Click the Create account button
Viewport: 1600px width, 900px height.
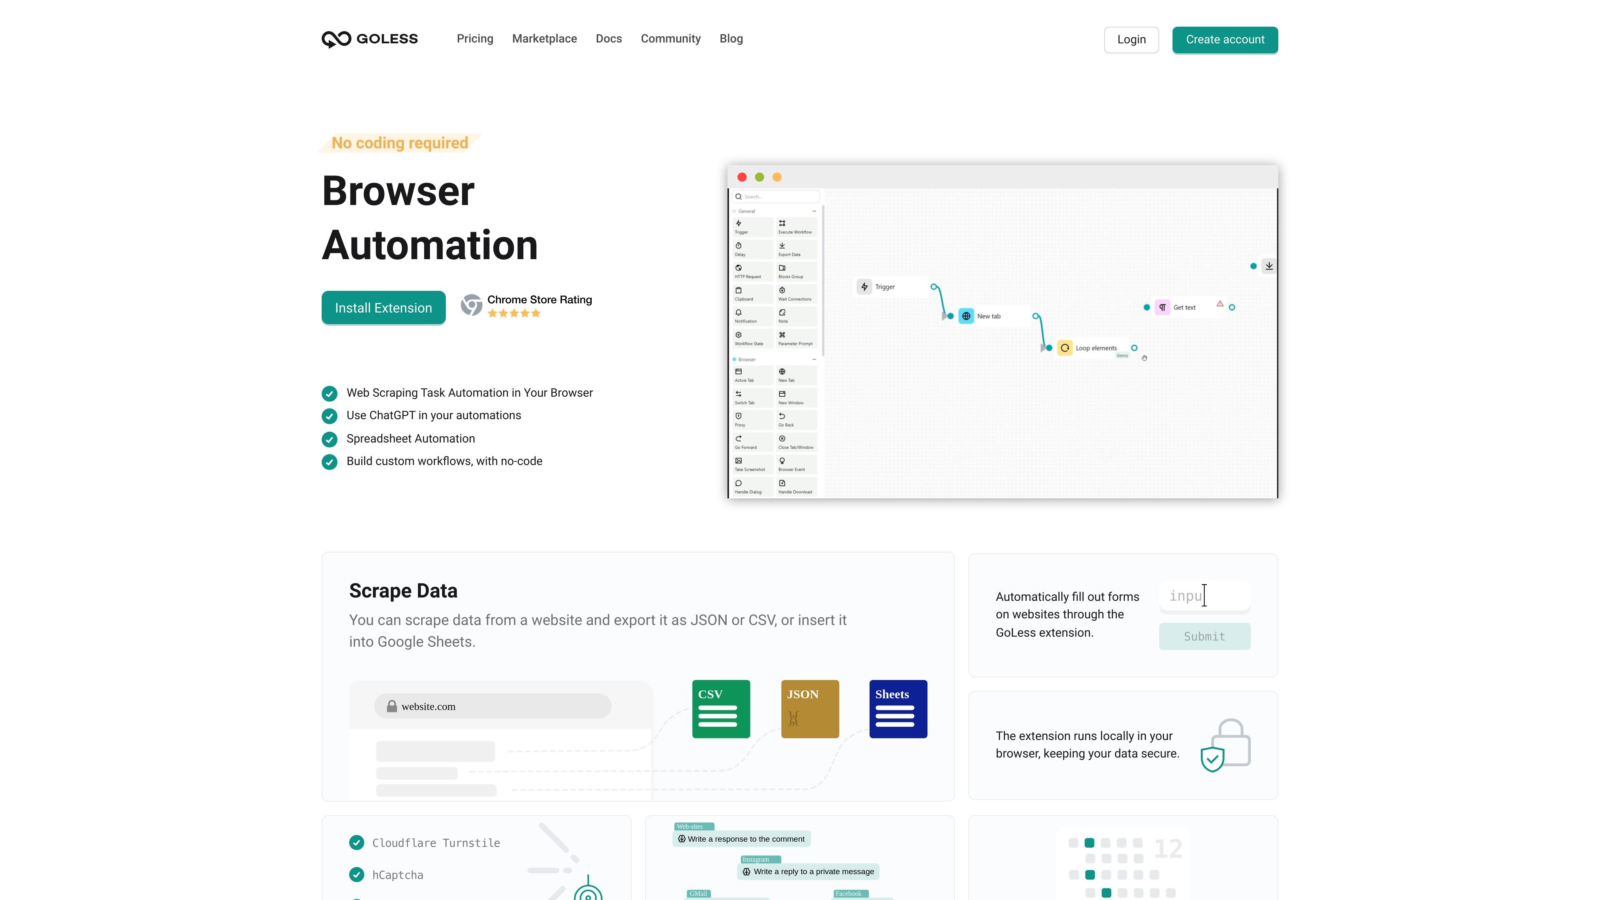point(1225,40)
